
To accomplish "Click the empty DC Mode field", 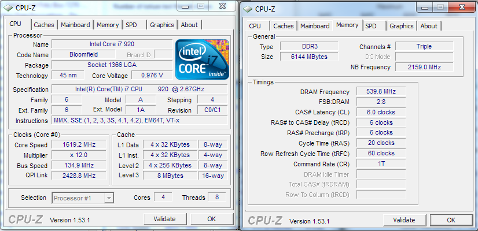I will [x=424, y=57].
